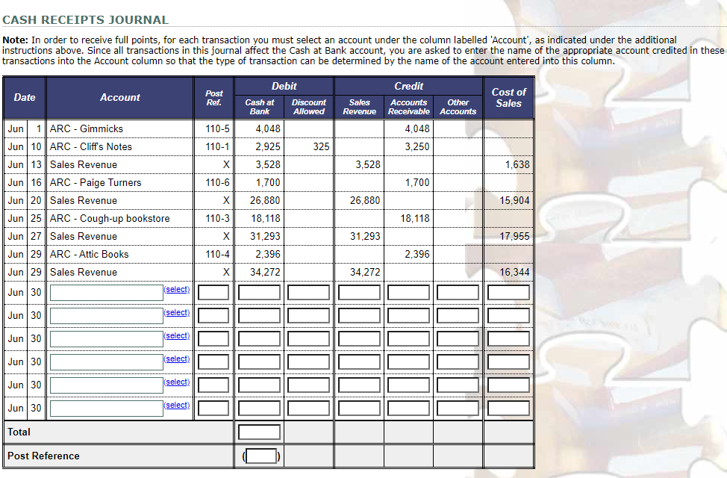Image resolution: width=727 pixels, height=478 pixels.
Task: Click post reference 110-4
Action: [217, 255]
